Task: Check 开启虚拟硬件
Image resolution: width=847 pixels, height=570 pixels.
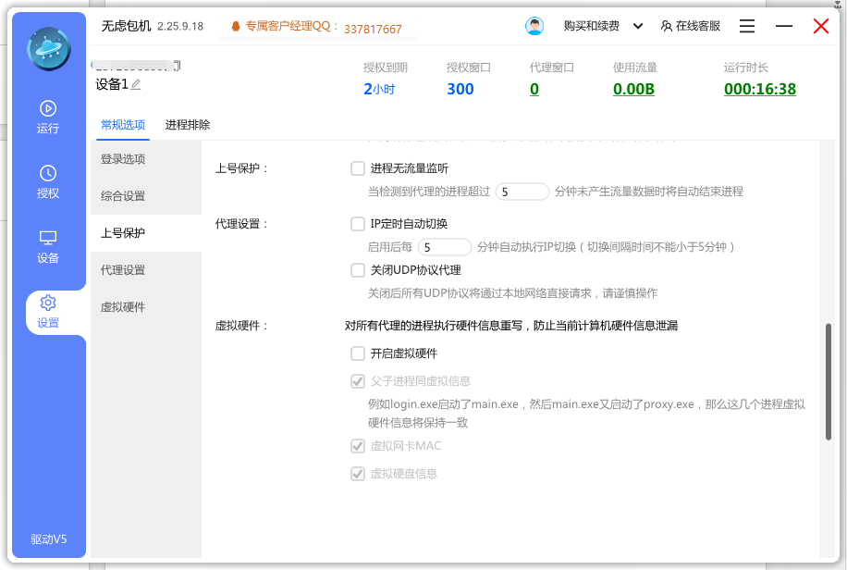Action: [x=357, y=353]
